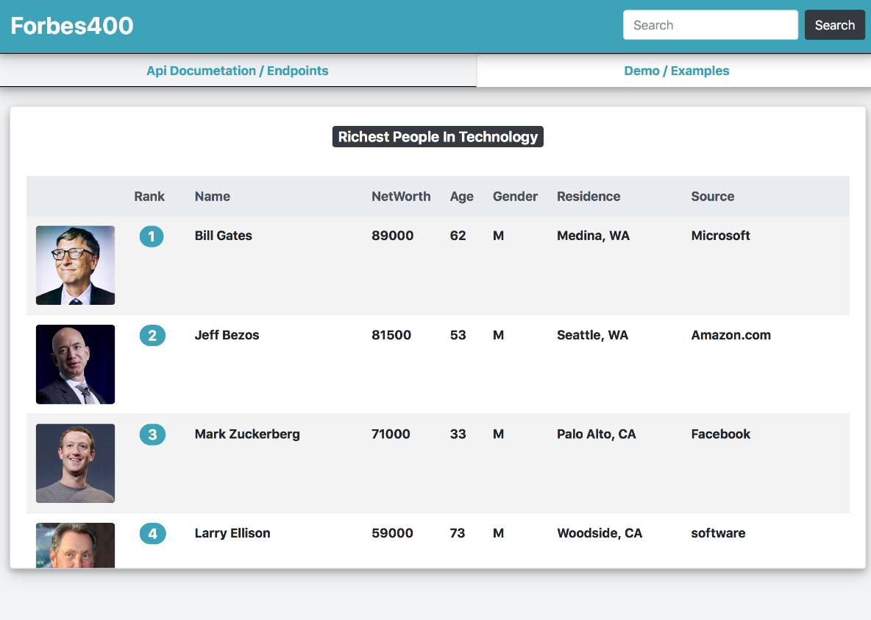Click net worth value 81500
Image resolution: width=871 pixels, height=620 pixels.
(x=391, y=335)
